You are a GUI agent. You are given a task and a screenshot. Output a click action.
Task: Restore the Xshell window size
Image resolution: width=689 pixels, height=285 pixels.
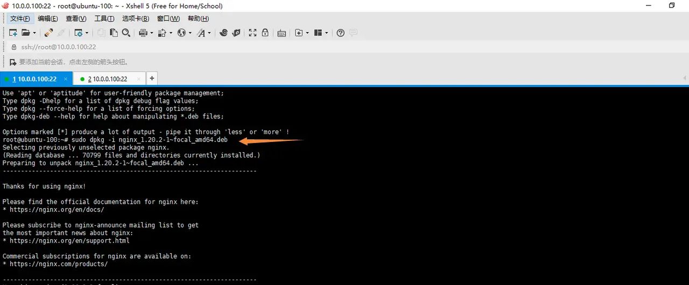672,5
